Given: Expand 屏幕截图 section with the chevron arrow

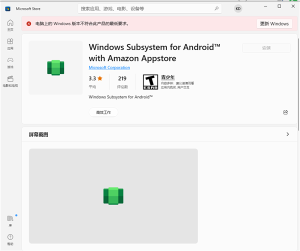Looking at the screenshot, I should (287, 134).
